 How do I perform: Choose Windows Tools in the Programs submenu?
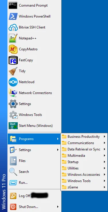point(84,181)
